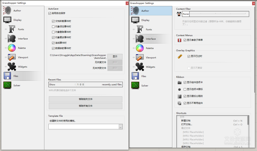This screenshot has width=257, height=151.
Task: Open Widgets splat icon in Content Filter window
Action: (x=140, y=67)
